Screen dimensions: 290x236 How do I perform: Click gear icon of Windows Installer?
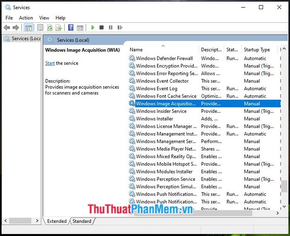tap(132, 119)
